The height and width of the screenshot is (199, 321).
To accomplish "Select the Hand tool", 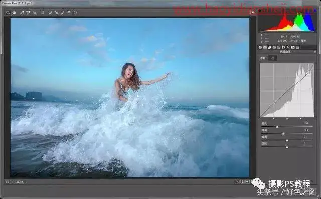I will tap(14, 13).
